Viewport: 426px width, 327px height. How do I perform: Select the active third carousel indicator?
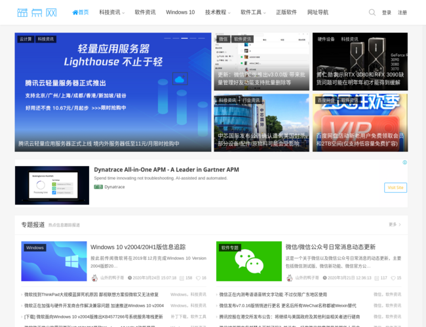tap(184, 38)
